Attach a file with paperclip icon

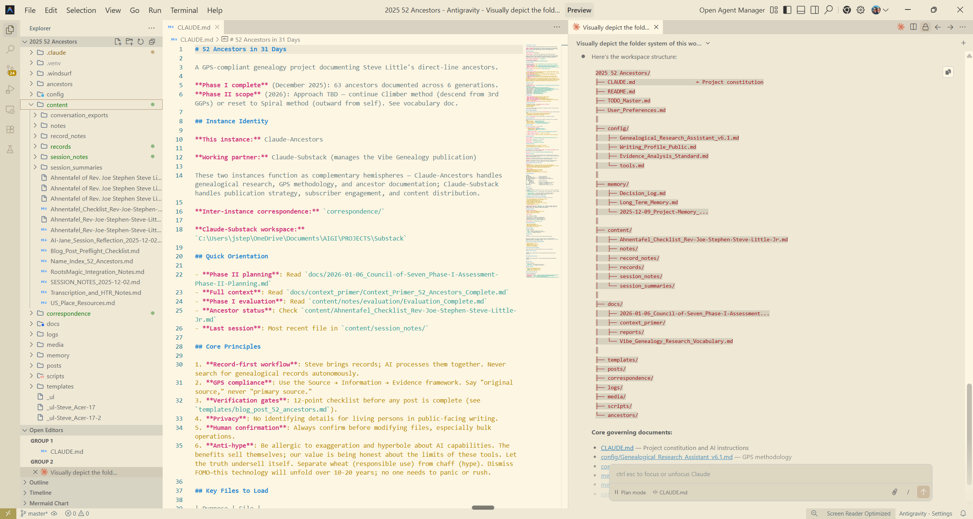pos(894,492)
